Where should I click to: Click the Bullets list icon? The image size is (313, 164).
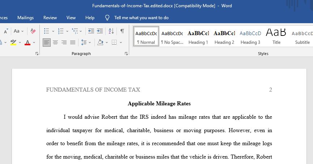tap(47, 31)
